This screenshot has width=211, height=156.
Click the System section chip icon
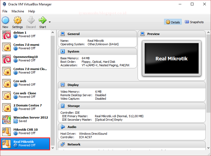(63, 51)
